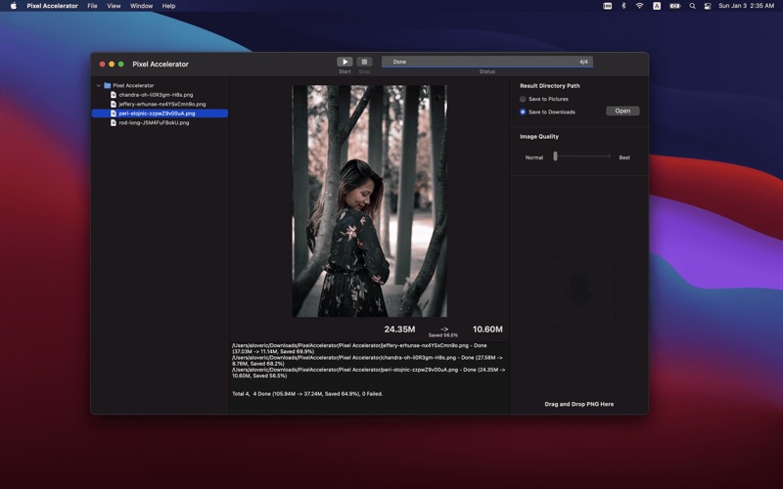783x489 pixels.
Task: Adjust the Image Quality slider
Action: [555, 156]
